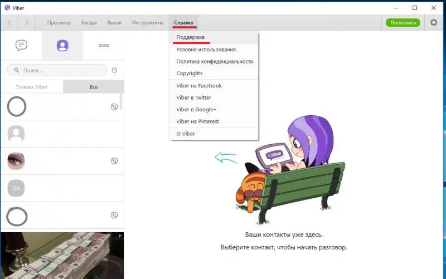Click the search magnifier icon
The image size is (446, 279).
pos(17,70)
